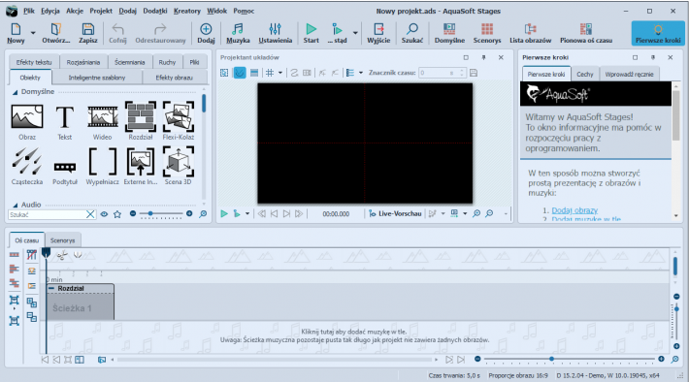The image size is (689, 382).
Task: Click the Dodaj obrazy link
Action: [x=574, y=210]
